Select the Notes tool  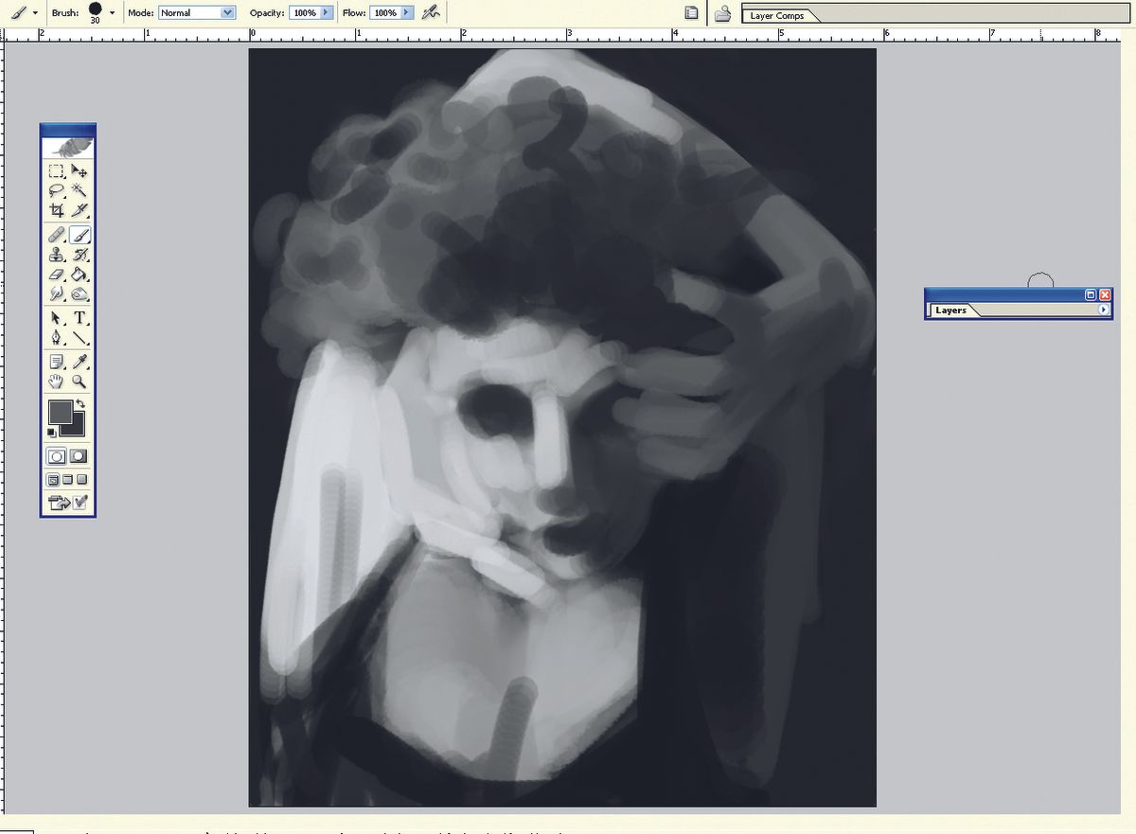(57, 363)
